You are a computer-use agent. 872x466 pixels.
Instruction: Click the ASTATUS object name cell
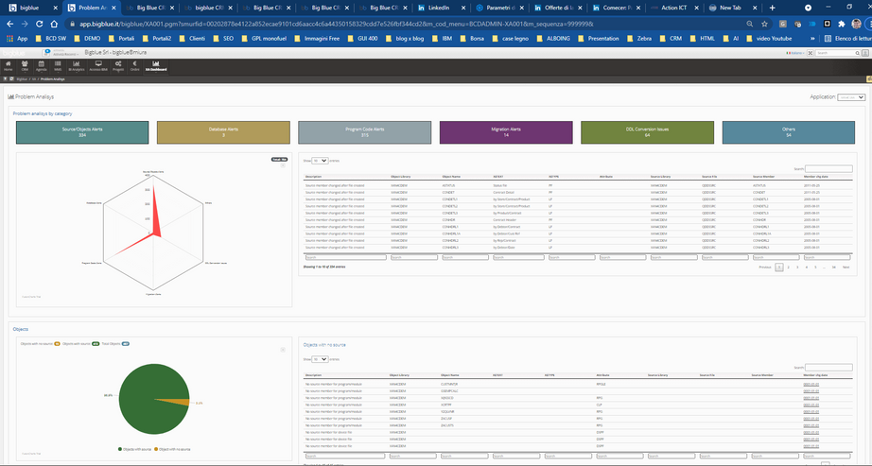[448, 185]
